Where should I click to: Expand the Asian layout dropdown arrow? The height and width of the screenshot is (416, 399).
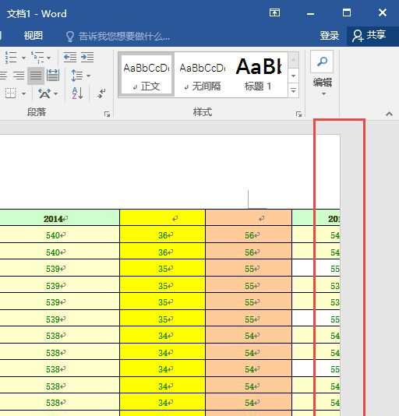point(56,93)
